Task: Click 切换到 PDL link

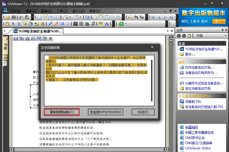Action: 193,102
